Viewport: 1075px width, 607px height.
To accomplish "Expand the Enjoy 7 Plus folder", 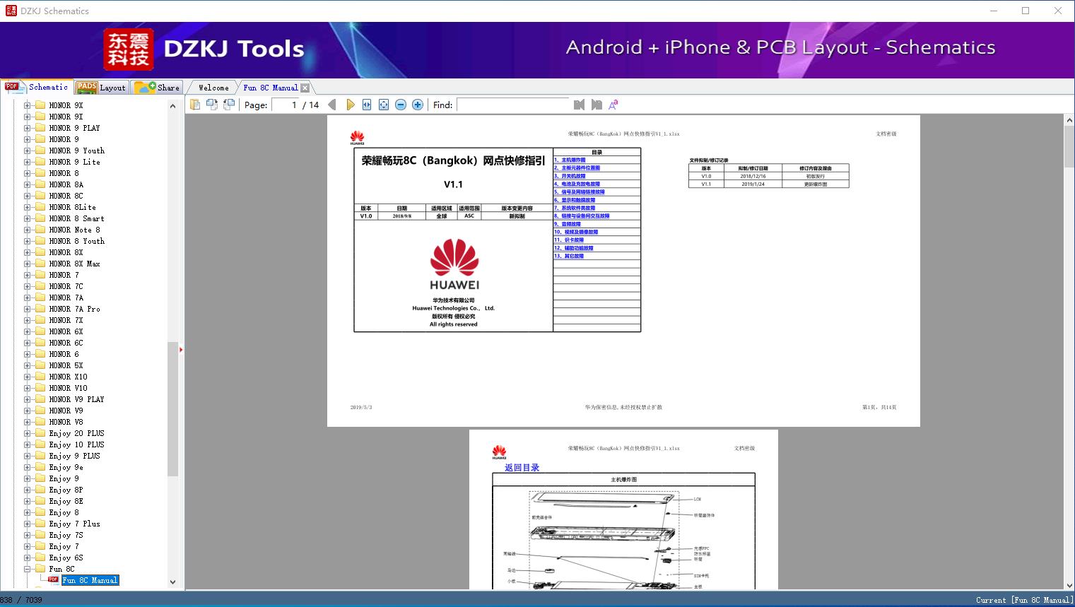I will 28,524.
